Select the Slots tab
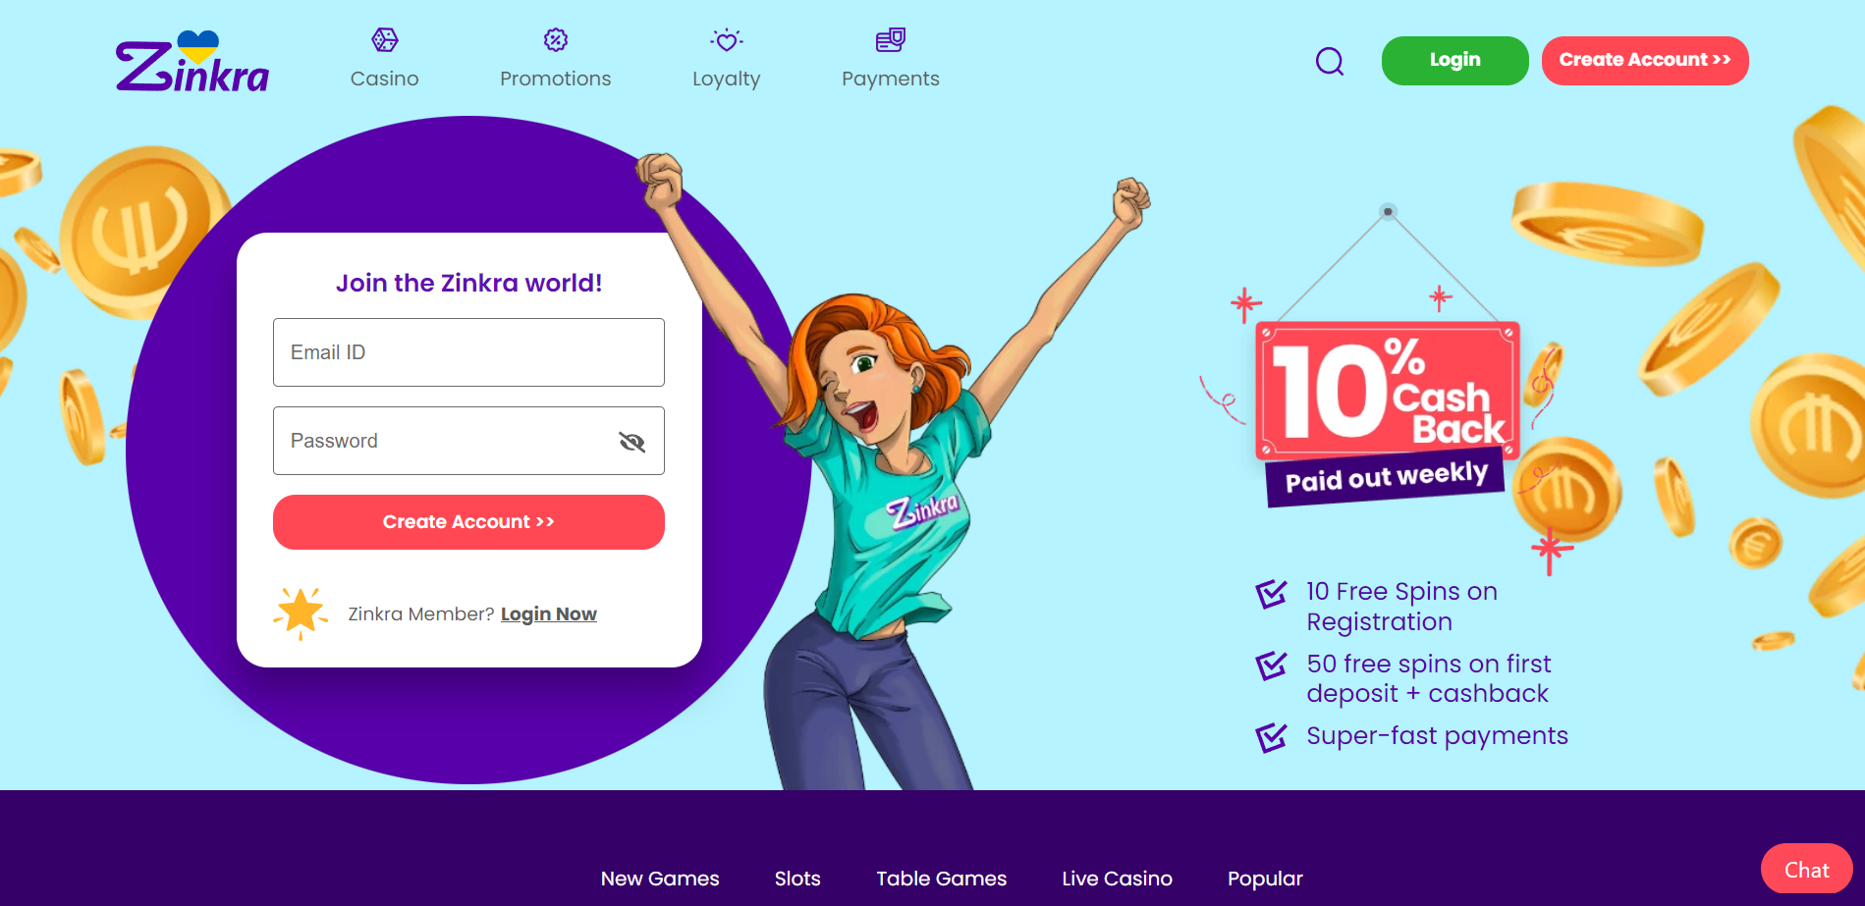 point(797,879)
